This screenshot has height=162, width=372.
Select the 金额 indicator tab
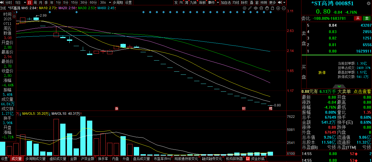coord(74,159)
